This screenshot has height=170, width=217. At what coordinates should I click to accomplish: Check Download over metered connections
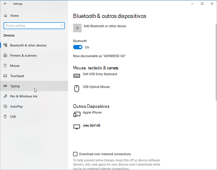[x=75, y=154]
